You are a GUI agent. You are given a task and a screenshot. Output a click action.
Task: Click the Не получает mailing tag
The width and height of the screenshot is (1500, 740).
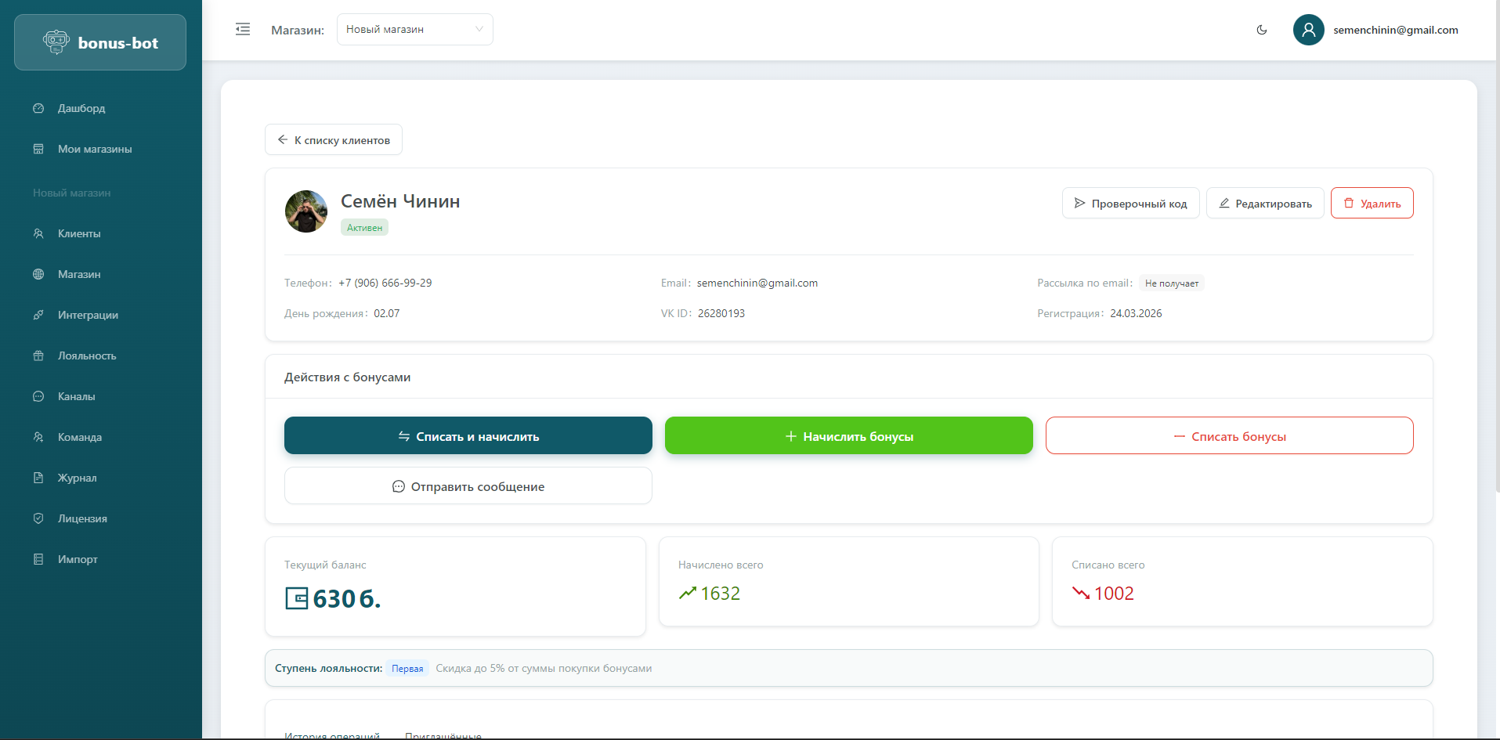(x=1172, y=283)
